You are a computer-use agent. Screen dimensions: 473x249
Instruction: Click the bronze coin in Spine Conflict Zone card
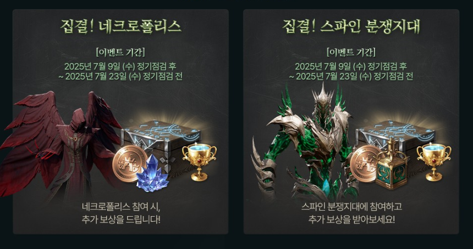[x=365, y=164]
